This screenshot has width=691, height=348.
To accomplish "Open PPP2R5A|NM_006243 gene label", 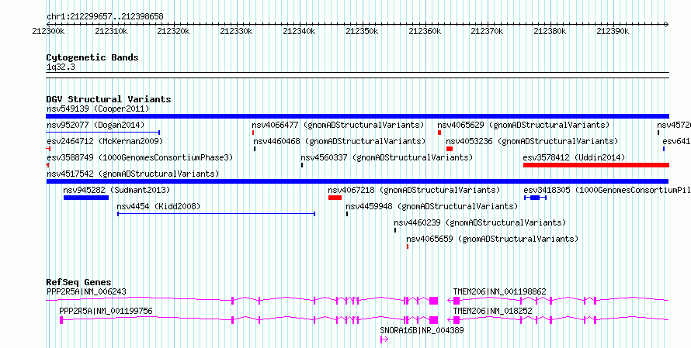I will (86, 291).
